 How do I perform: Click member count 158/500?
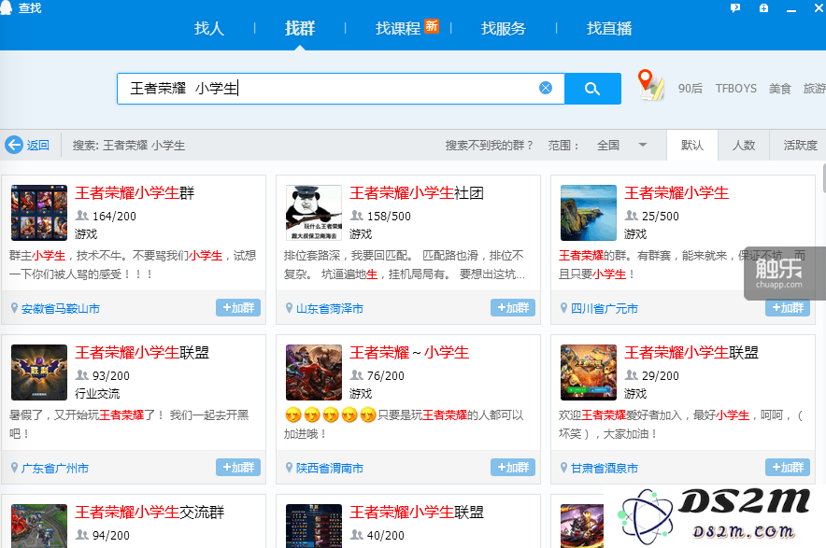coord(389,217)
